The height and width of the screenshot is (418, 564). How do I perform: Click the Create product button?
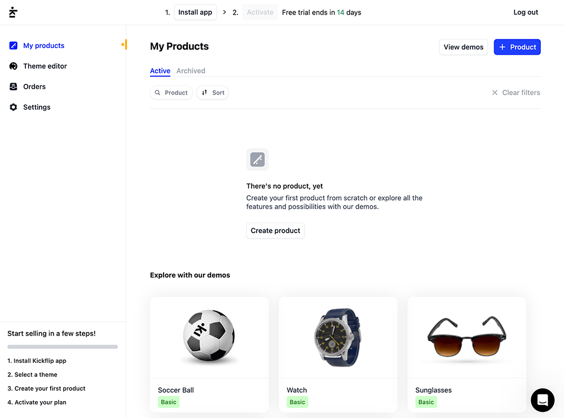(275, 230)
